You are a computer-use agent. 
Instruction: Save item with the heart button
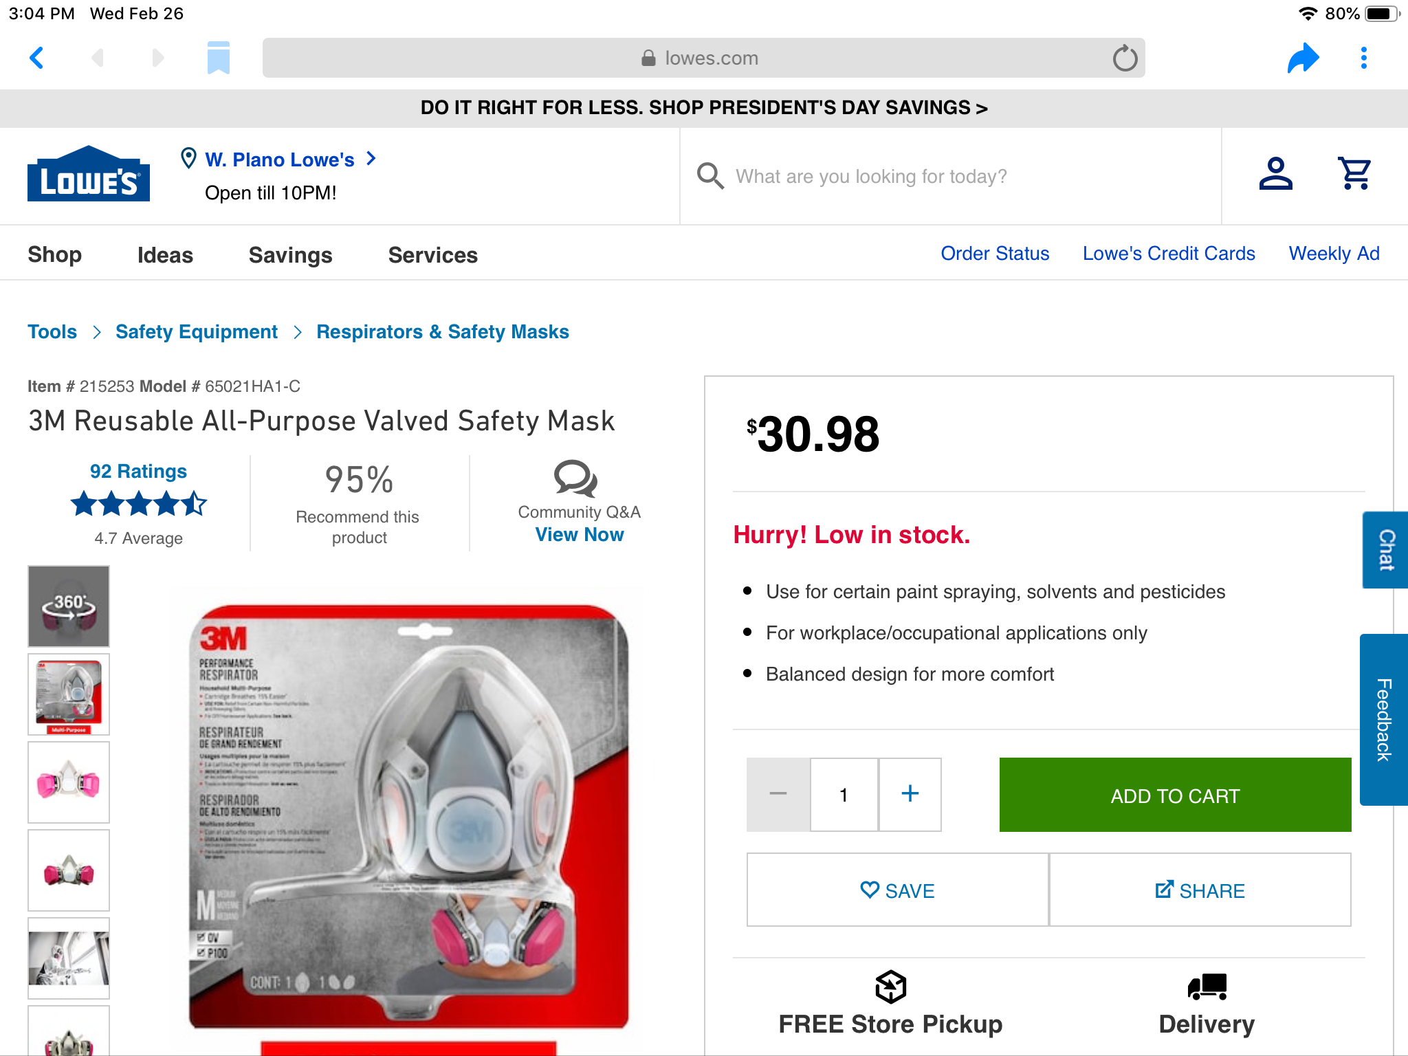(x=897, y=890)
